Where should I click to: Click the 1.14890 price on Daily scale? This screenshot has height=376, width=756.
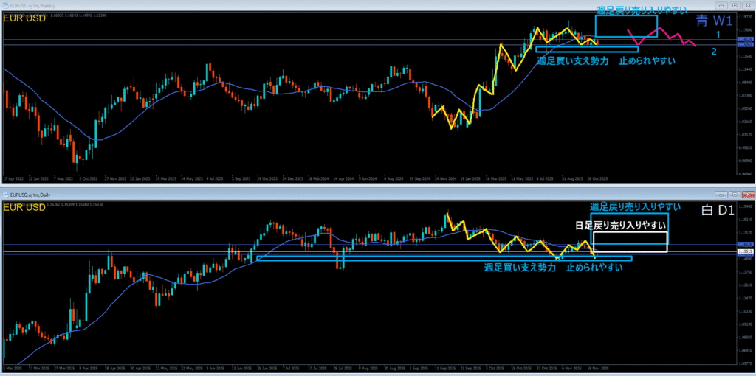coord(746,257)
